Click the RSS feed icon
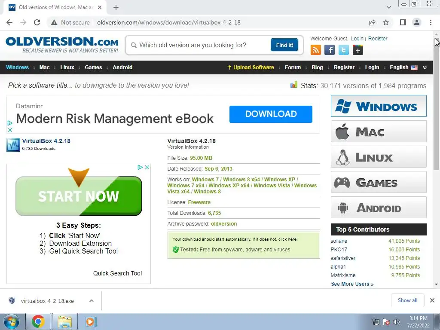The height and width of the screenshot is (330, 440). coord(316,50)
